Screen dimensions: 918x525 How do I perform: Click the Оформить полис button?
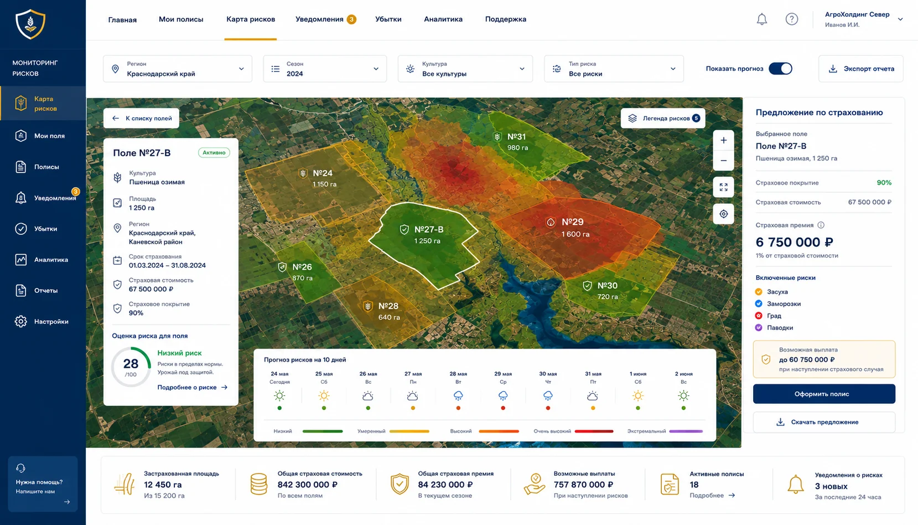tap(824, 394)
